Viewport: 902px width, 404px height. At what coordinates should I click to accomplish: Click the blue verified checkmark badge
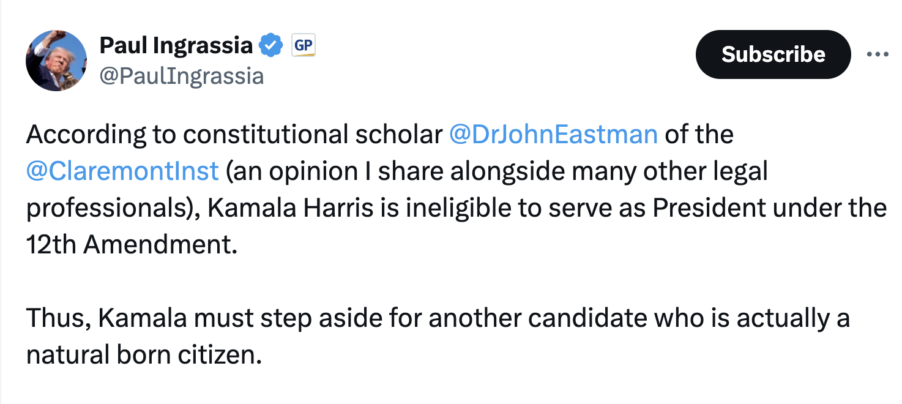click(x=271, y=45)
